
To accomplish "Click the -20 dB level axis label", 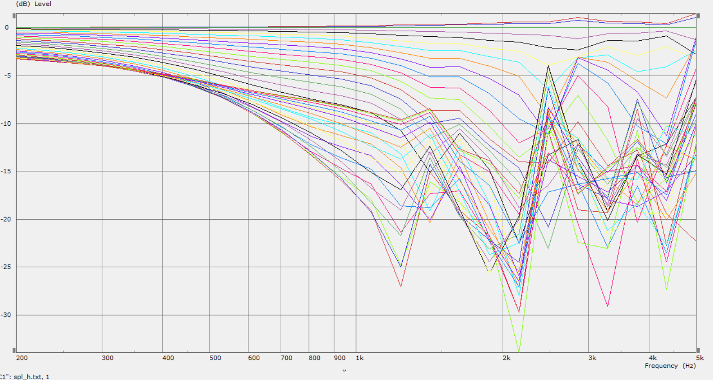I will [5, 219].
